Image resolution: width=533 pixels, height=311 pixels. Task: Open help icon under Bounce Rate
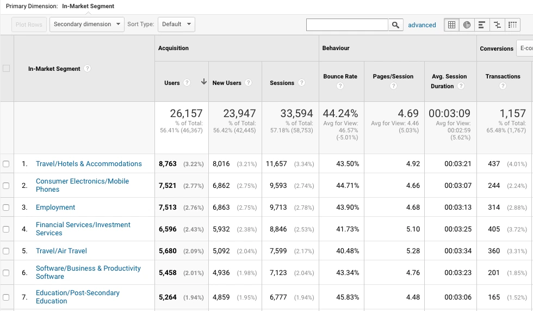point(340,86)
